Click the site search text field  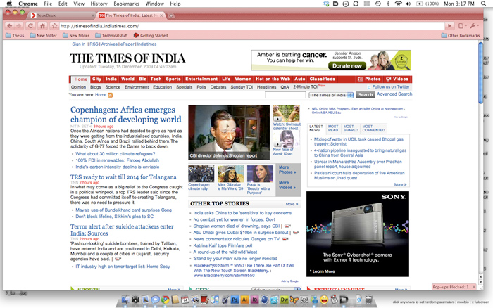click(x=285, y=95)
